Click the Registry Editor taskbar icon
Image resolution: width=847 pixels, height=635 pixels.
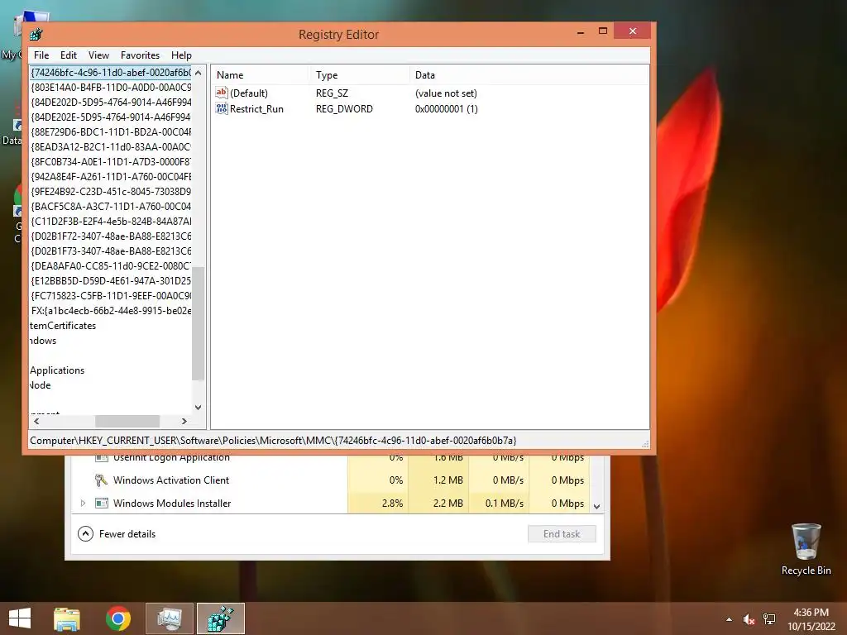[221, 618]
